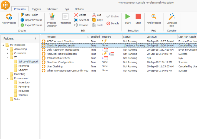Create a New Process
Viewport: 197px width, 139px height.
pyautogui.click(x=9, y=19)
